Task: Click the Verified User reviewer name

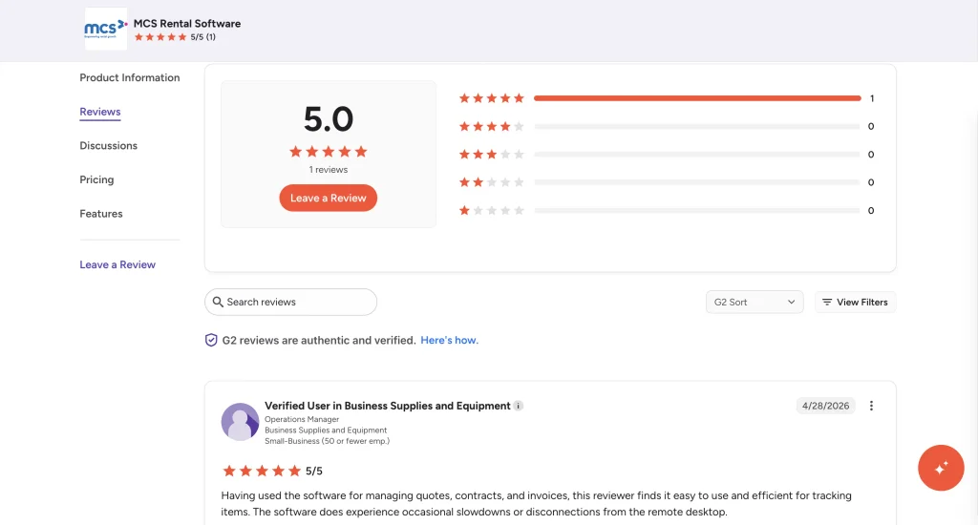Action: pyautogui.click(x=388, y=406)
